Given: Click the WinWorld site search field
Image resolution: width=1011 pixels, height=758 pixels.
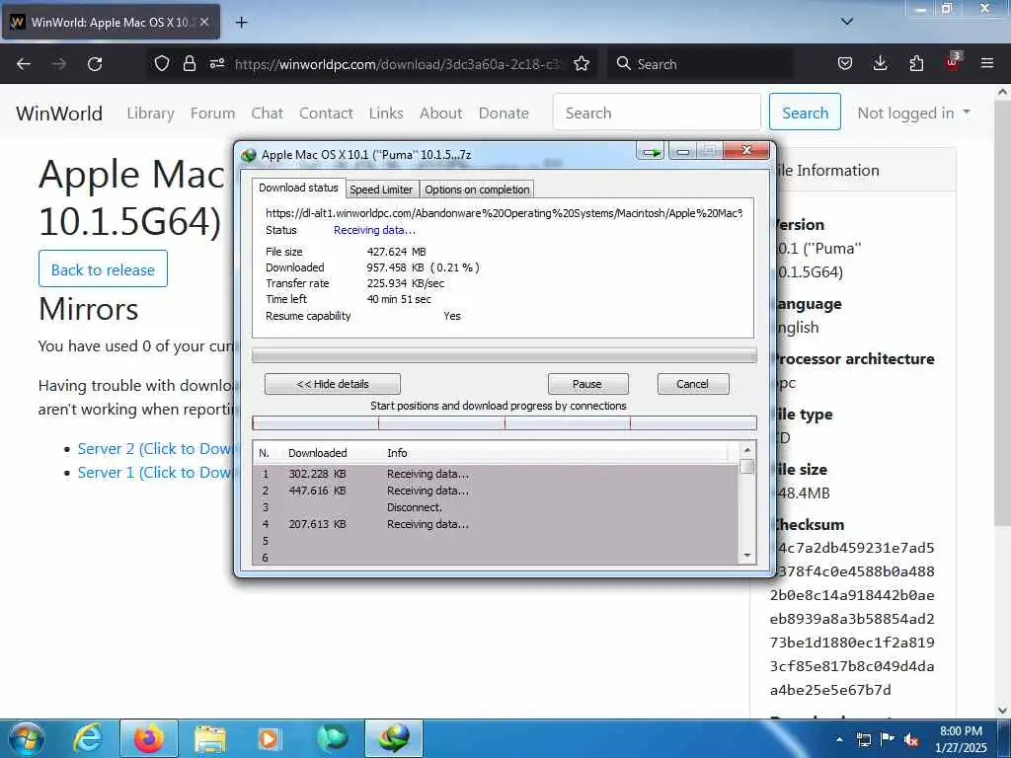Looking at the screenshot, I should point(657,113).
